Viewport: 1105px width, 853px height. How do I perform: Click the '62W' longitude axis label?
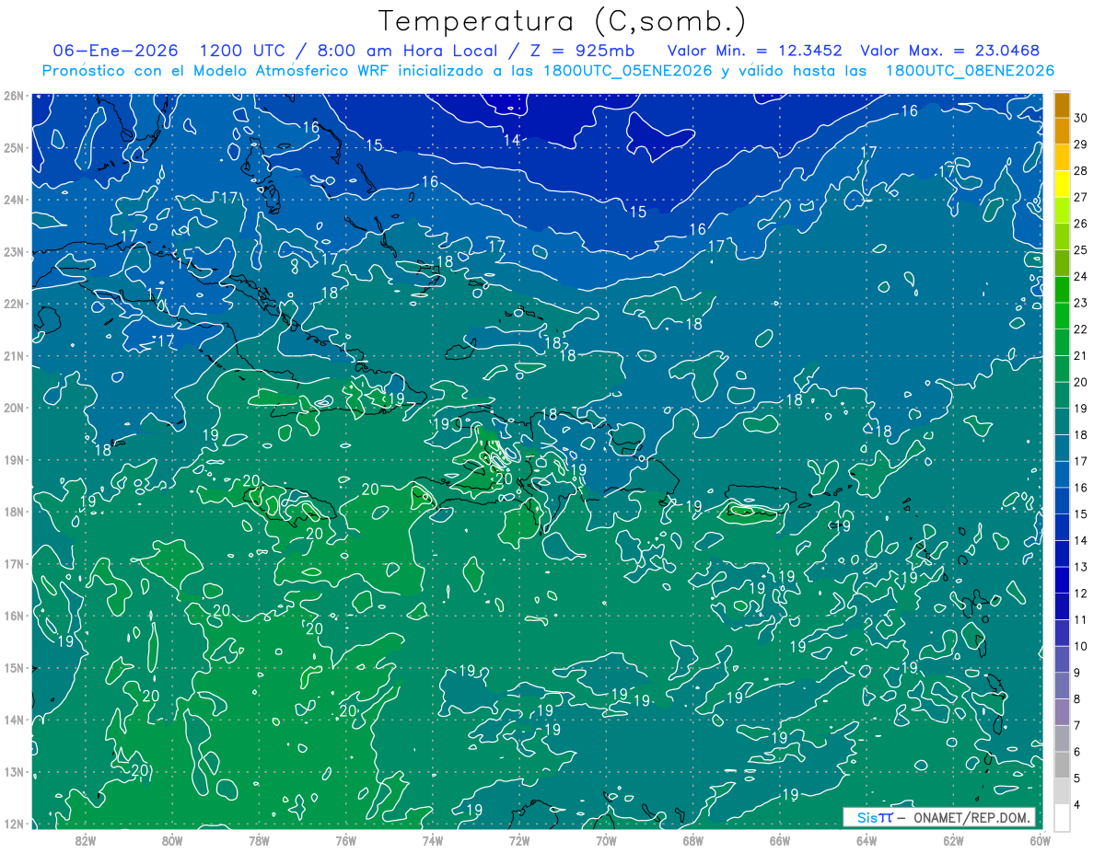[953, 840]
